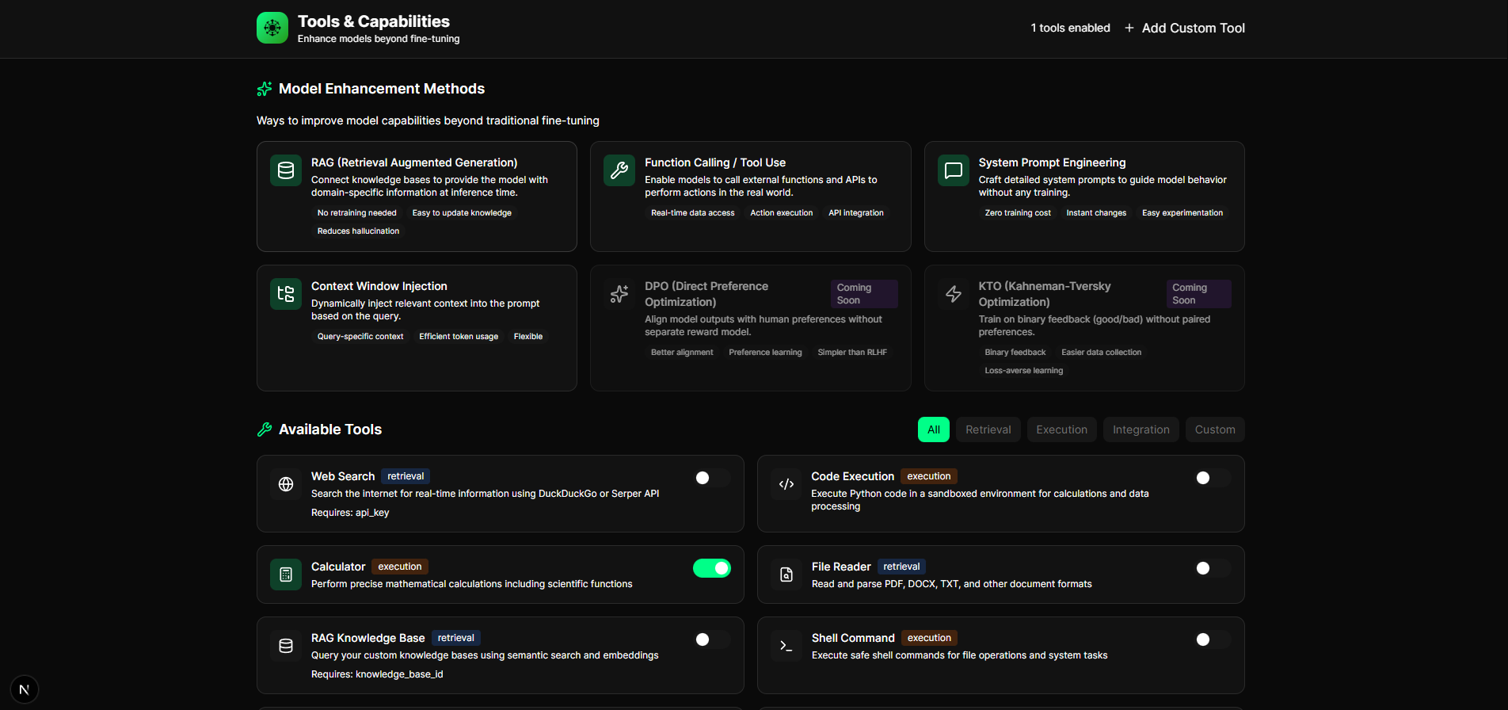Click the Code Execution brackets icon

(786, 484)
